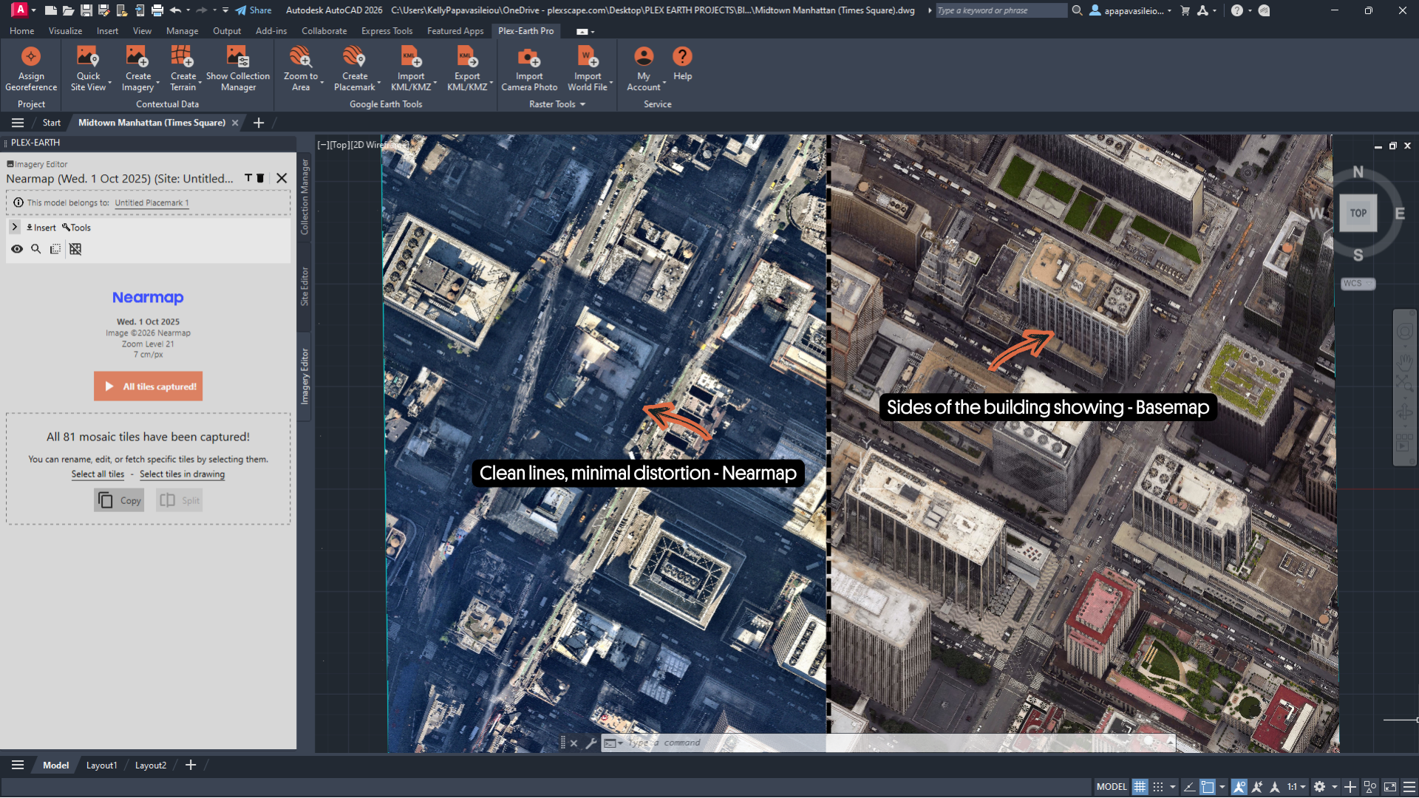The width and height of the screenshot is (1419, 798).
Task: Switch to the Insert ribbon tab
Action: pyautogui.click(x=107, y=31)
